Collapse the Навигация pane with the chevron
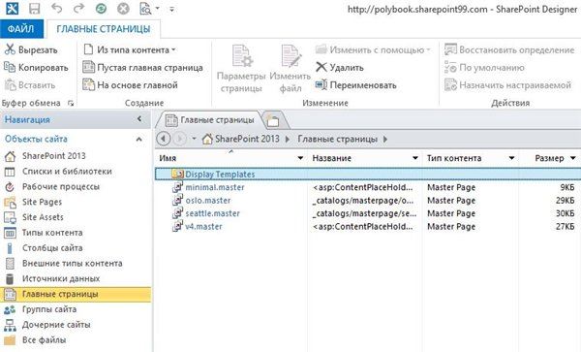 click(139, 119)
